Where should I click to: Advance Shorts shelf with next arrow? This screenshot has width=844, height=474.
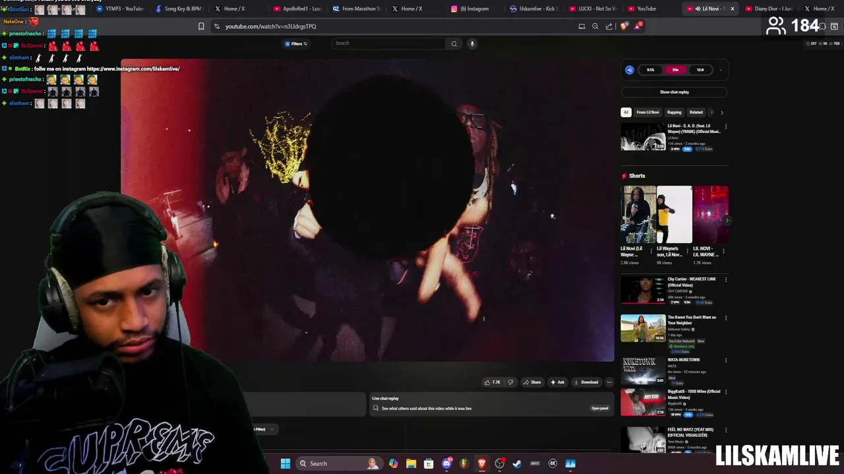(727, 221)
